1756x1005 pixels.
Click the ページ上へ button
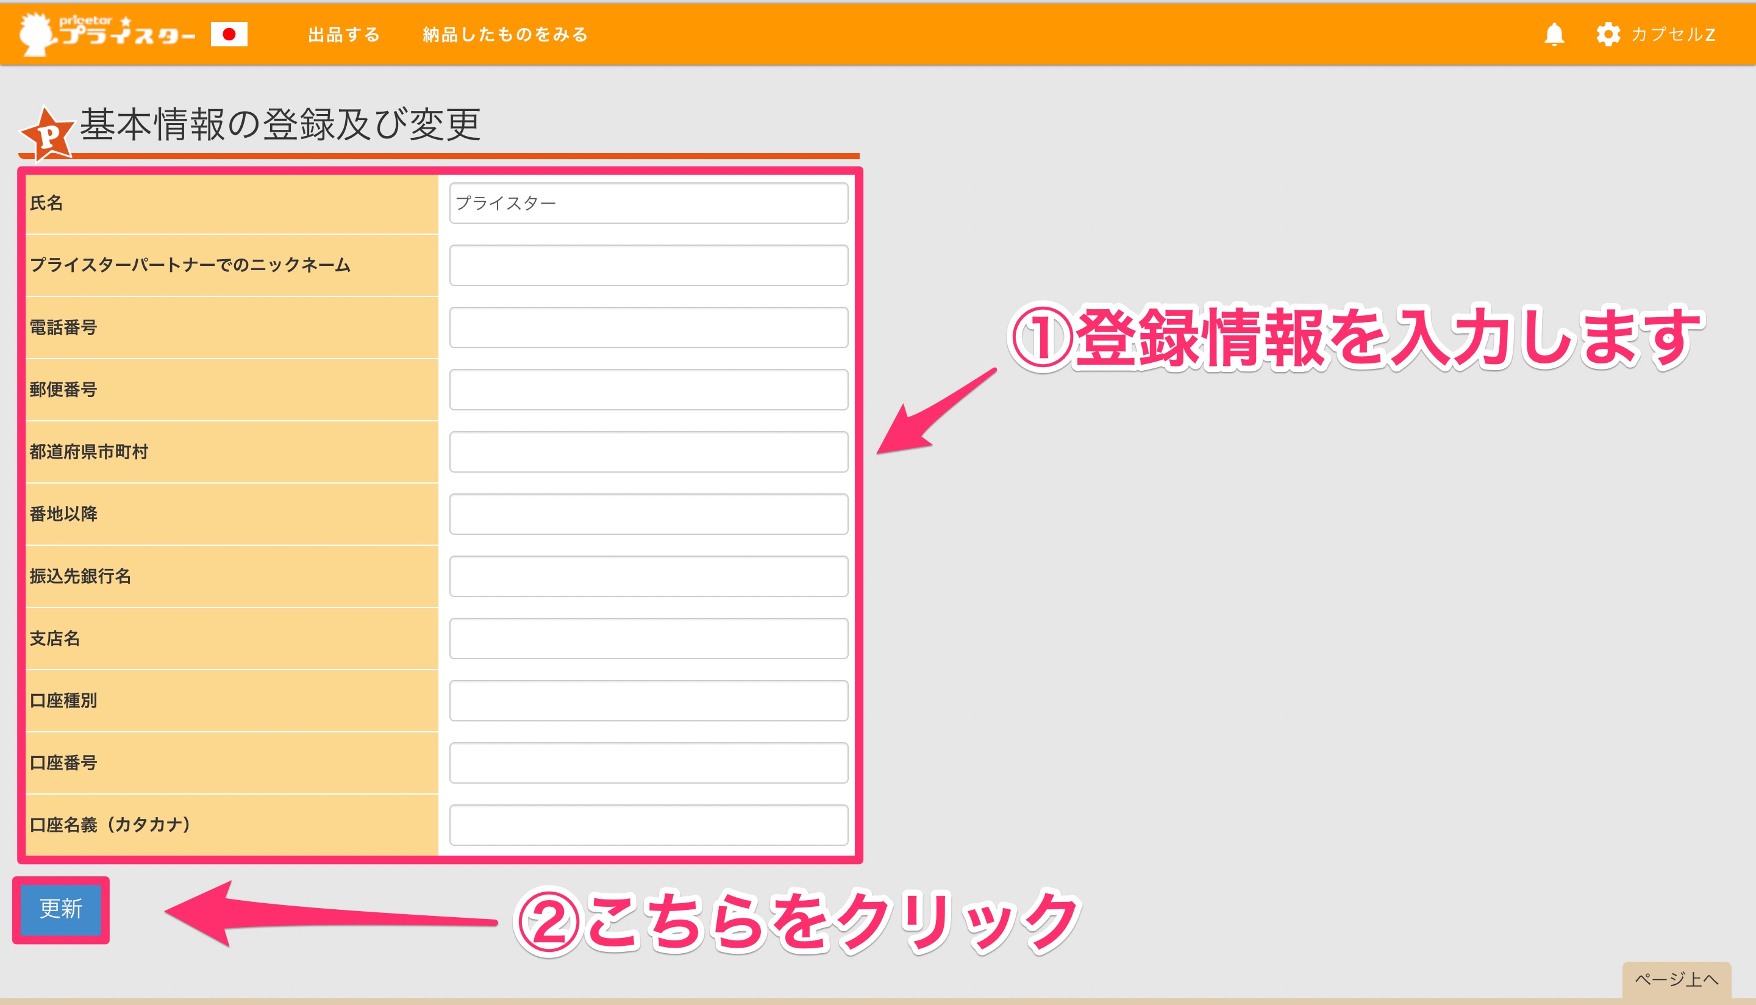[x=1677, y=979]
